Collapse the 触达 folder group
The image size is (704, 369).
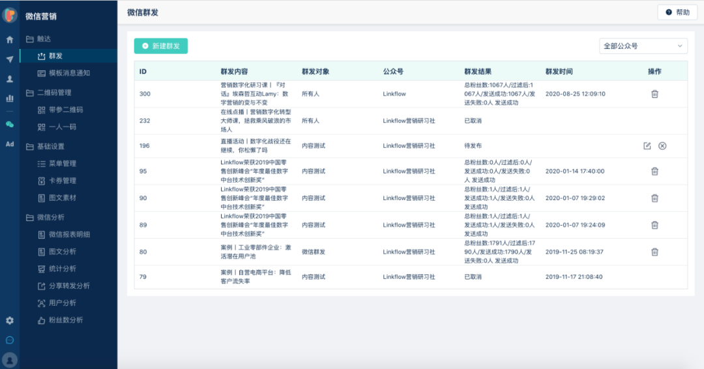38,39
